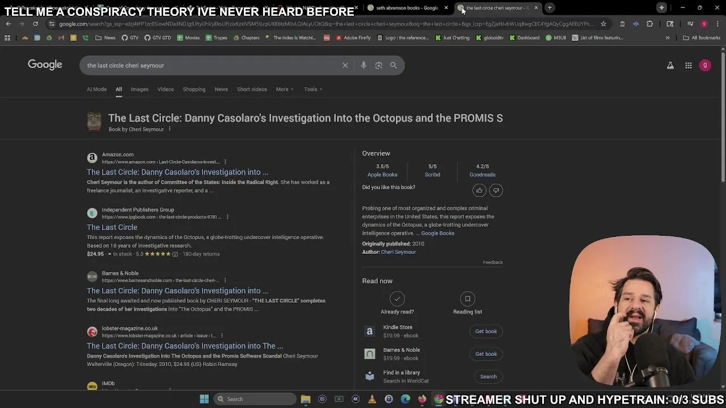
Task: Click the book cover thumbnail
Action: 94,122
